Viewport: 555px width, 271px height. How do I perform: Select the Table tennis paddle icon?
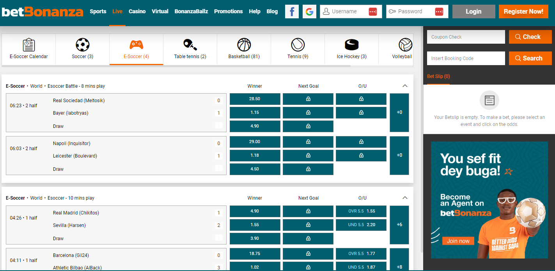190,45
